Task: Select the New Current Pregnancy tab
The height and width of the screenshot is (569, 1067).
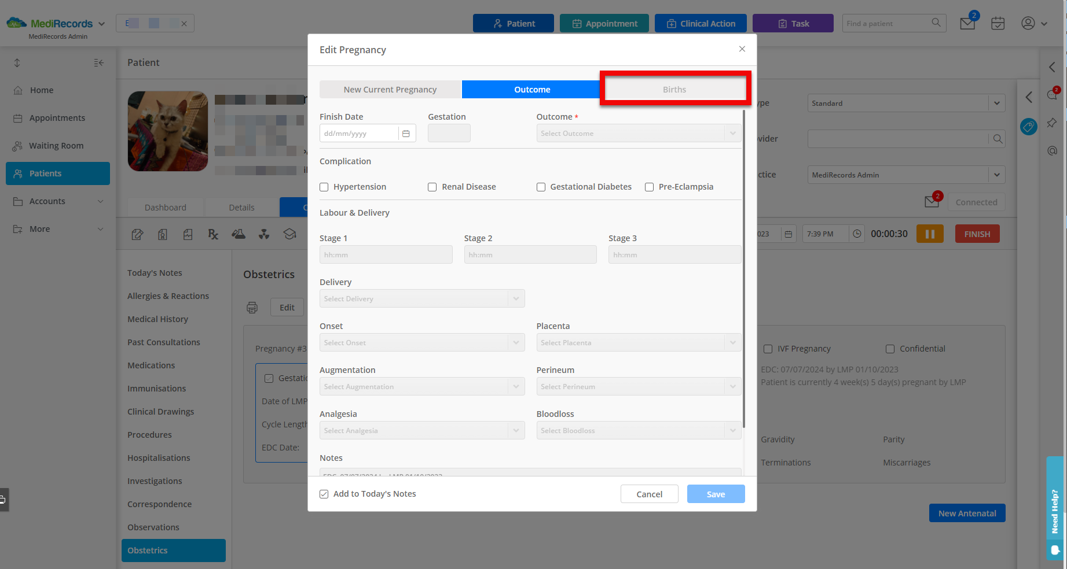Action: (390, 89)
